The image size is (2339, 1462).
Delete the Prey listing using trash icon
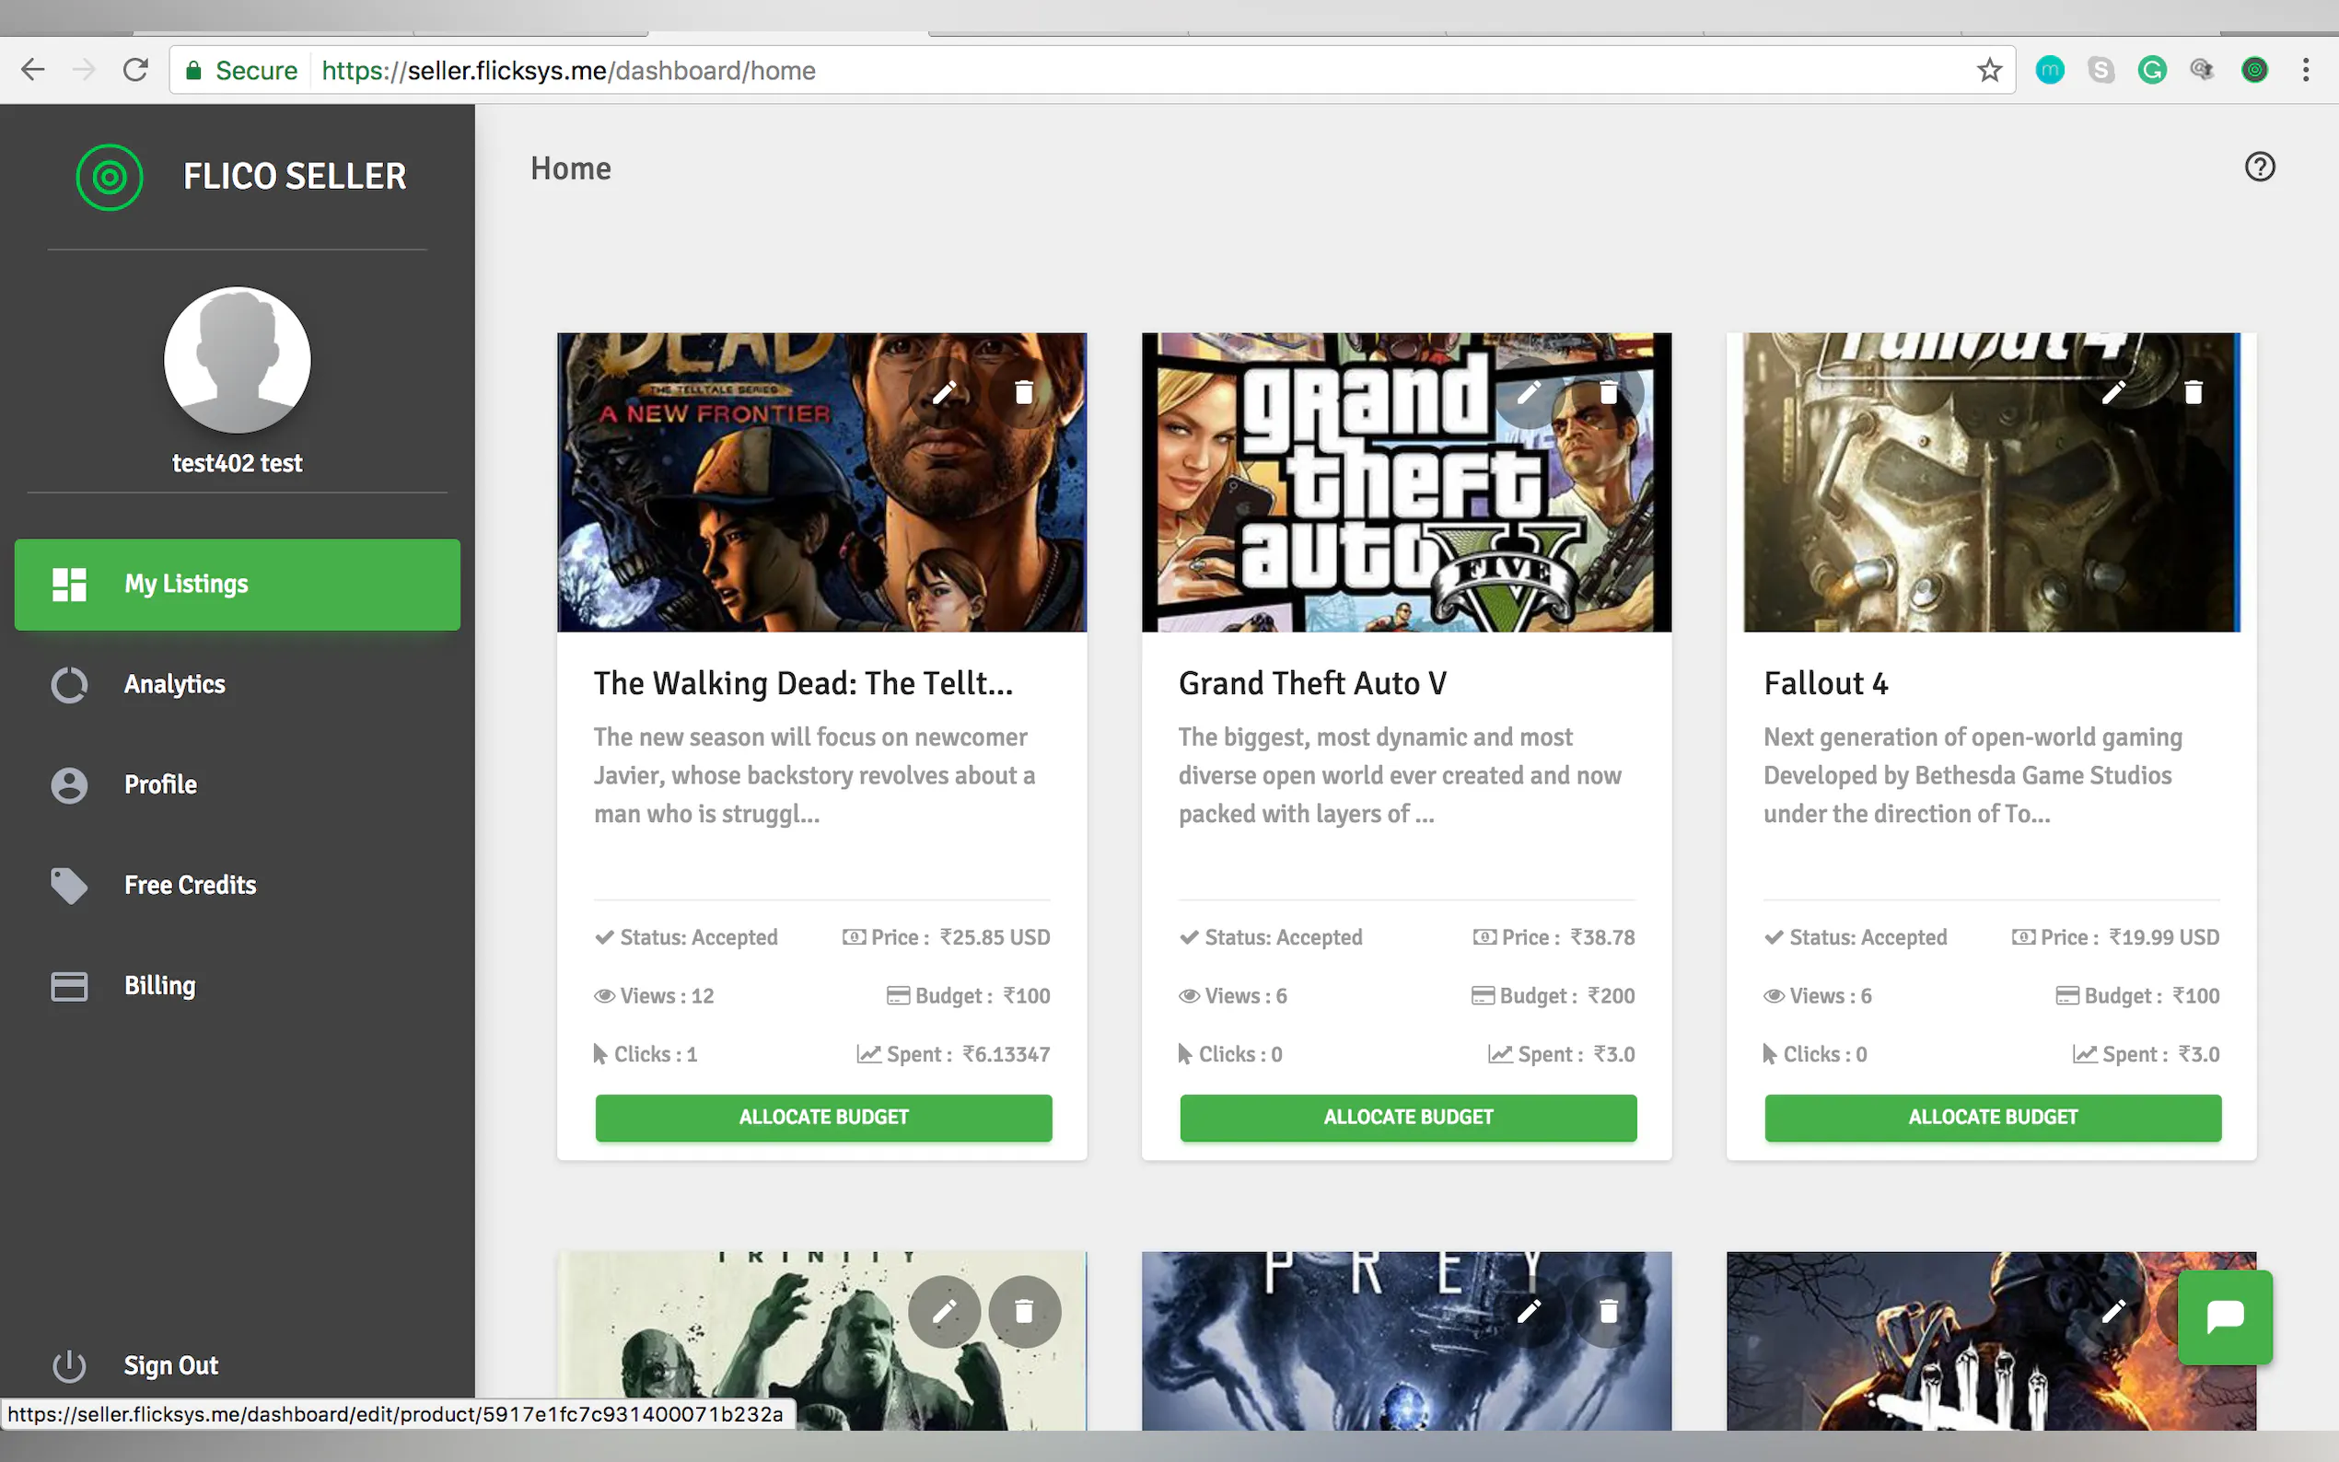(1608, 1311)
